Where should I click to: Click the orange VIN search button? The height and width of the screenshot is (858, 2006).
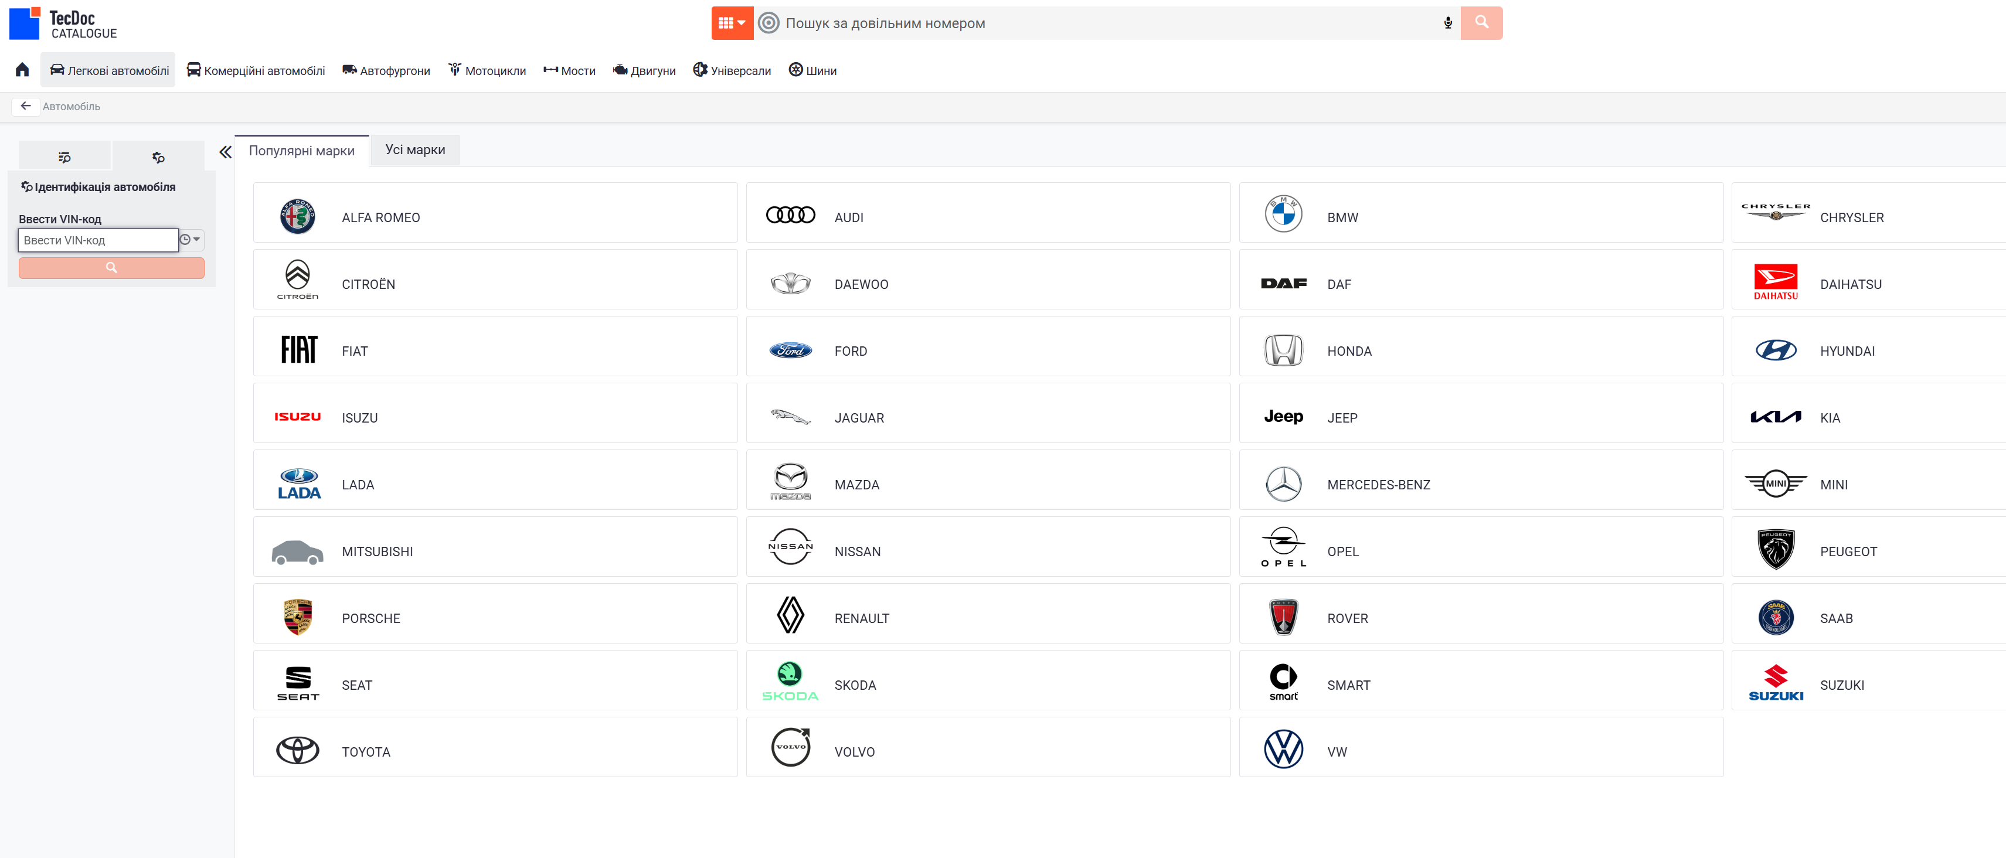pos(111,268)
